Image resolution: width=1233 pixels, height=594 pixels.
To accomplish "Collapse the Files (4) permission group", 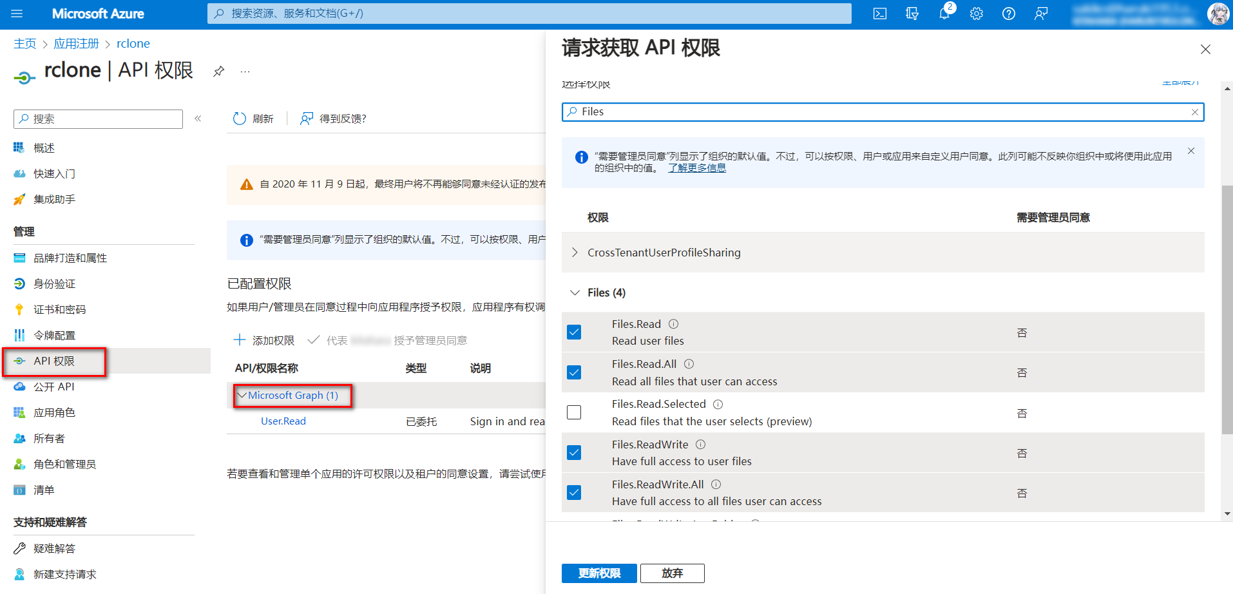I will tap(575, 292).
